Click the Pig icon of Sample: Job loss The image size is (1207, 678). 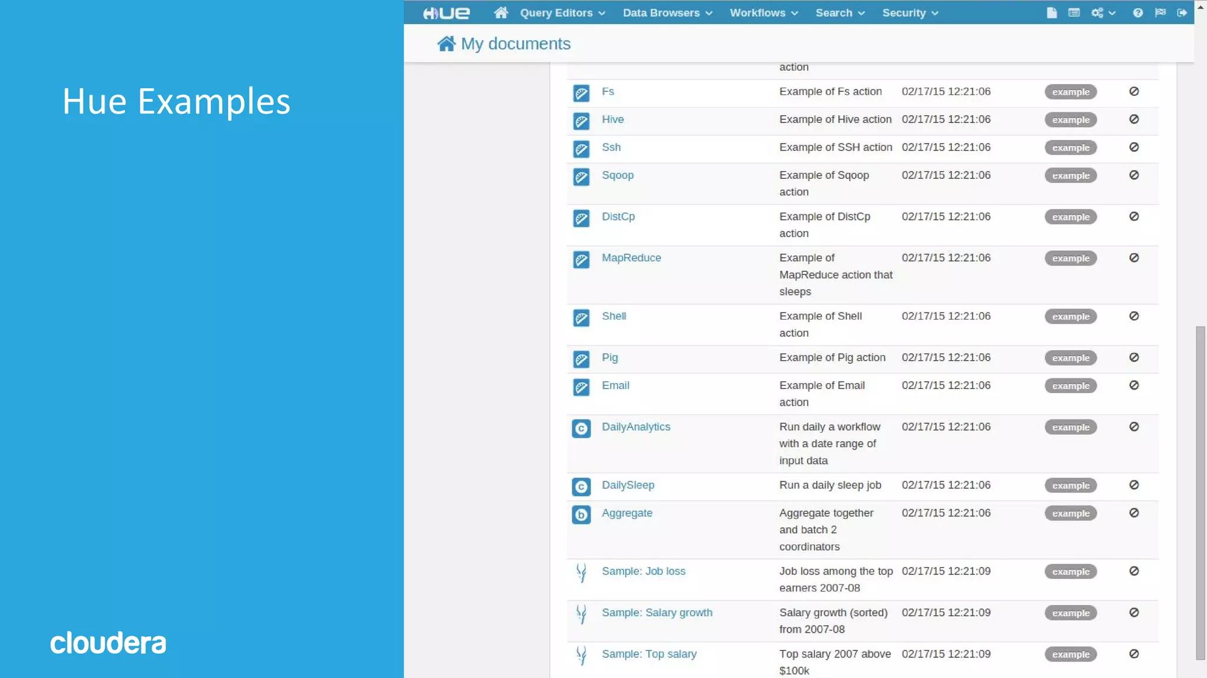point(581,573)
